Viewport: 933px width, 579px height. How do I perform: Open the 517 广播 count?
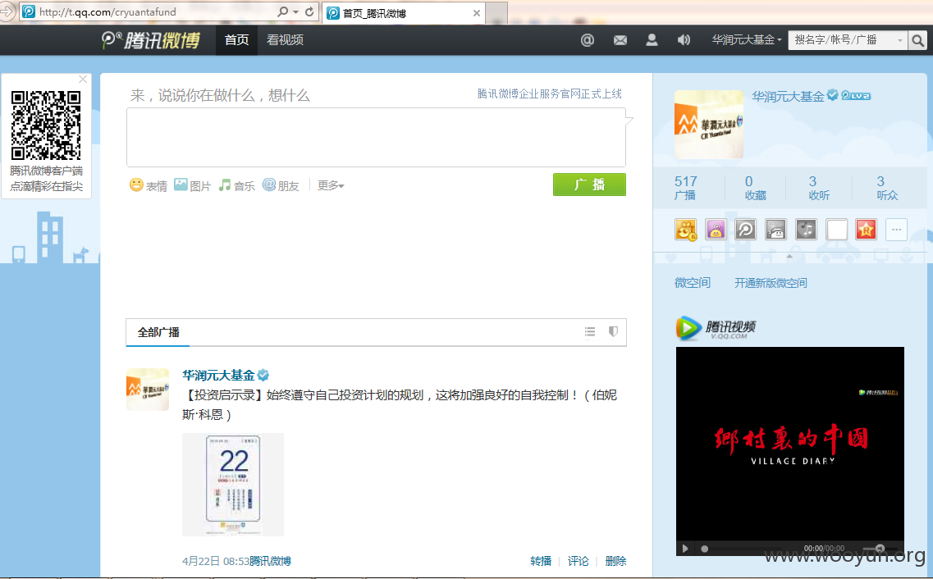tap(685, 187)
